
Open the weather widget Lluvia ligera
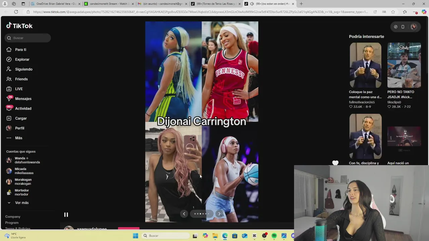tap(14, 236)
